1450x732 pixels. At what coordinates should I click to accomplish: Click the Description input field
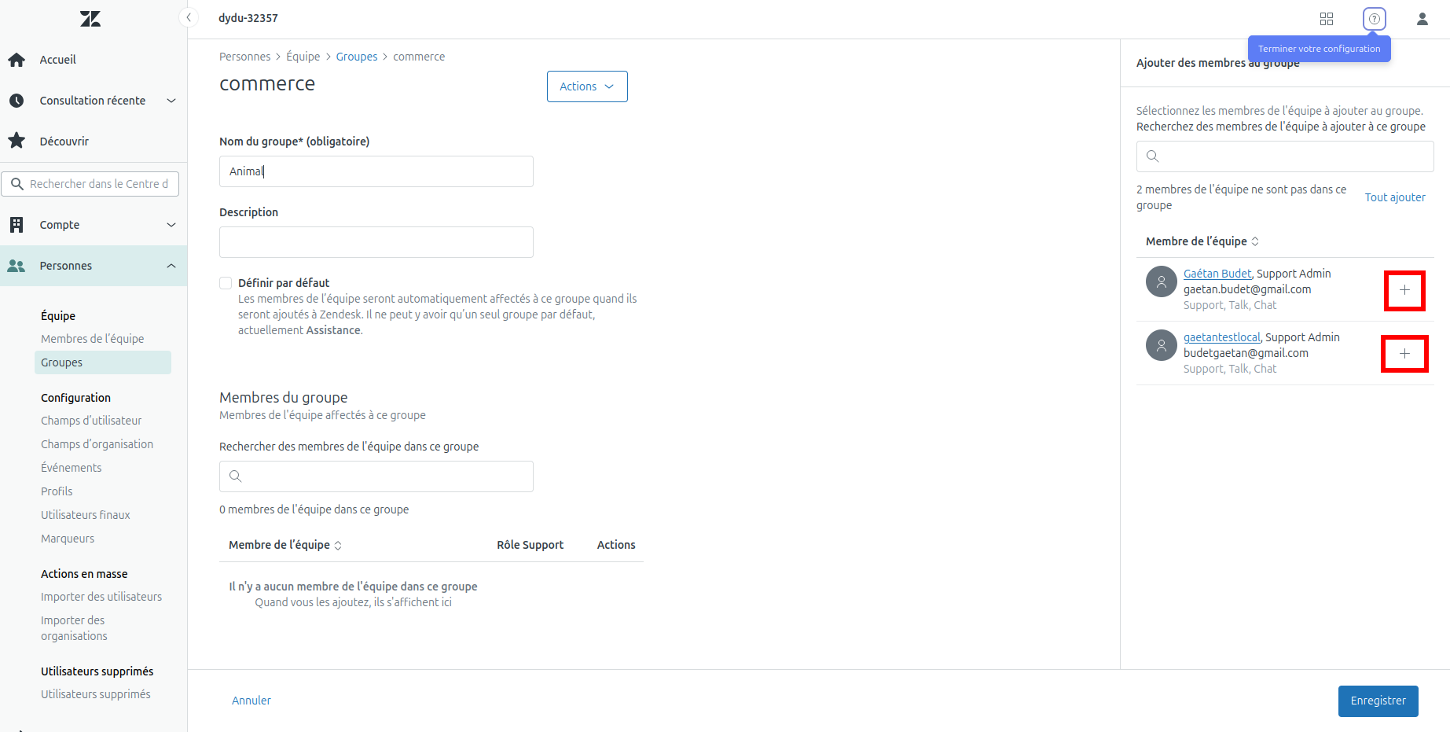(376, 242)
